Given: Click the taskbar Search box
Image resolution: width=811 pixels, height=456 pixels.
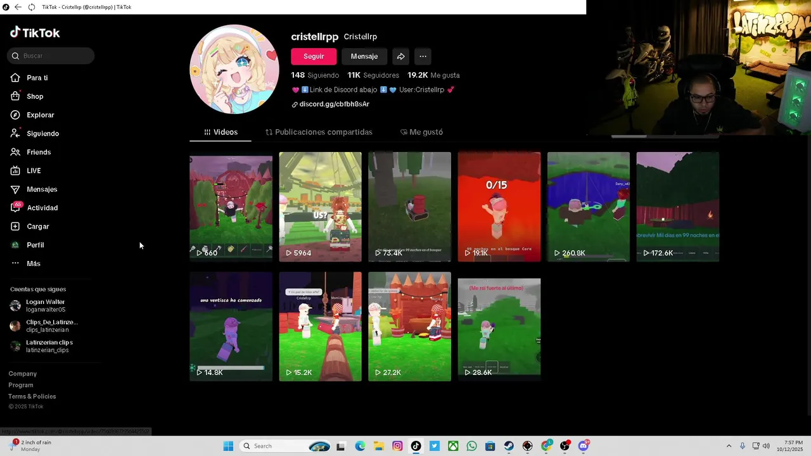Looking at the screenshot, I should [x=286, y=446].
